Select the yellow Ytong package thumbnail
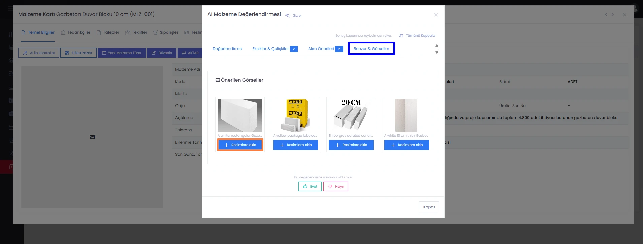The image size is (643, 244). tap(295, 115)
